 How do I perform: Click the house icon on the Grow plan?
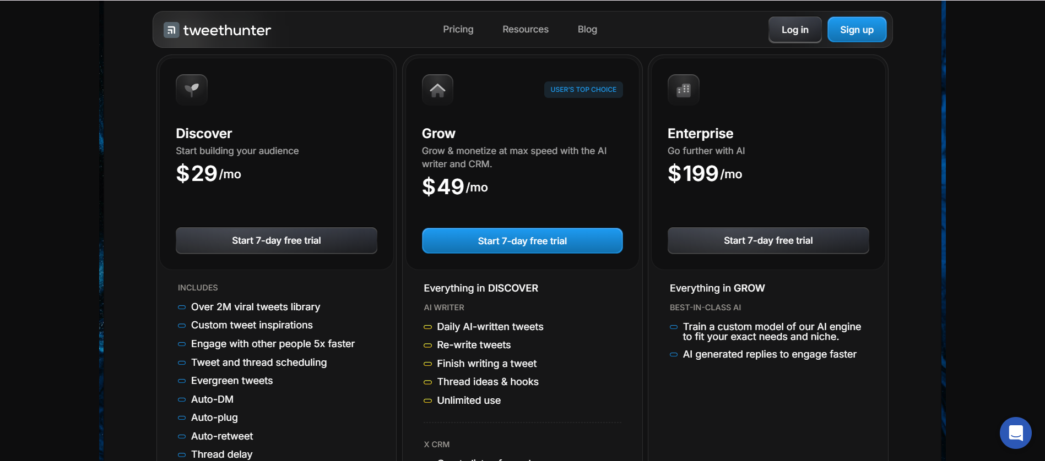(x=437, y=89)
